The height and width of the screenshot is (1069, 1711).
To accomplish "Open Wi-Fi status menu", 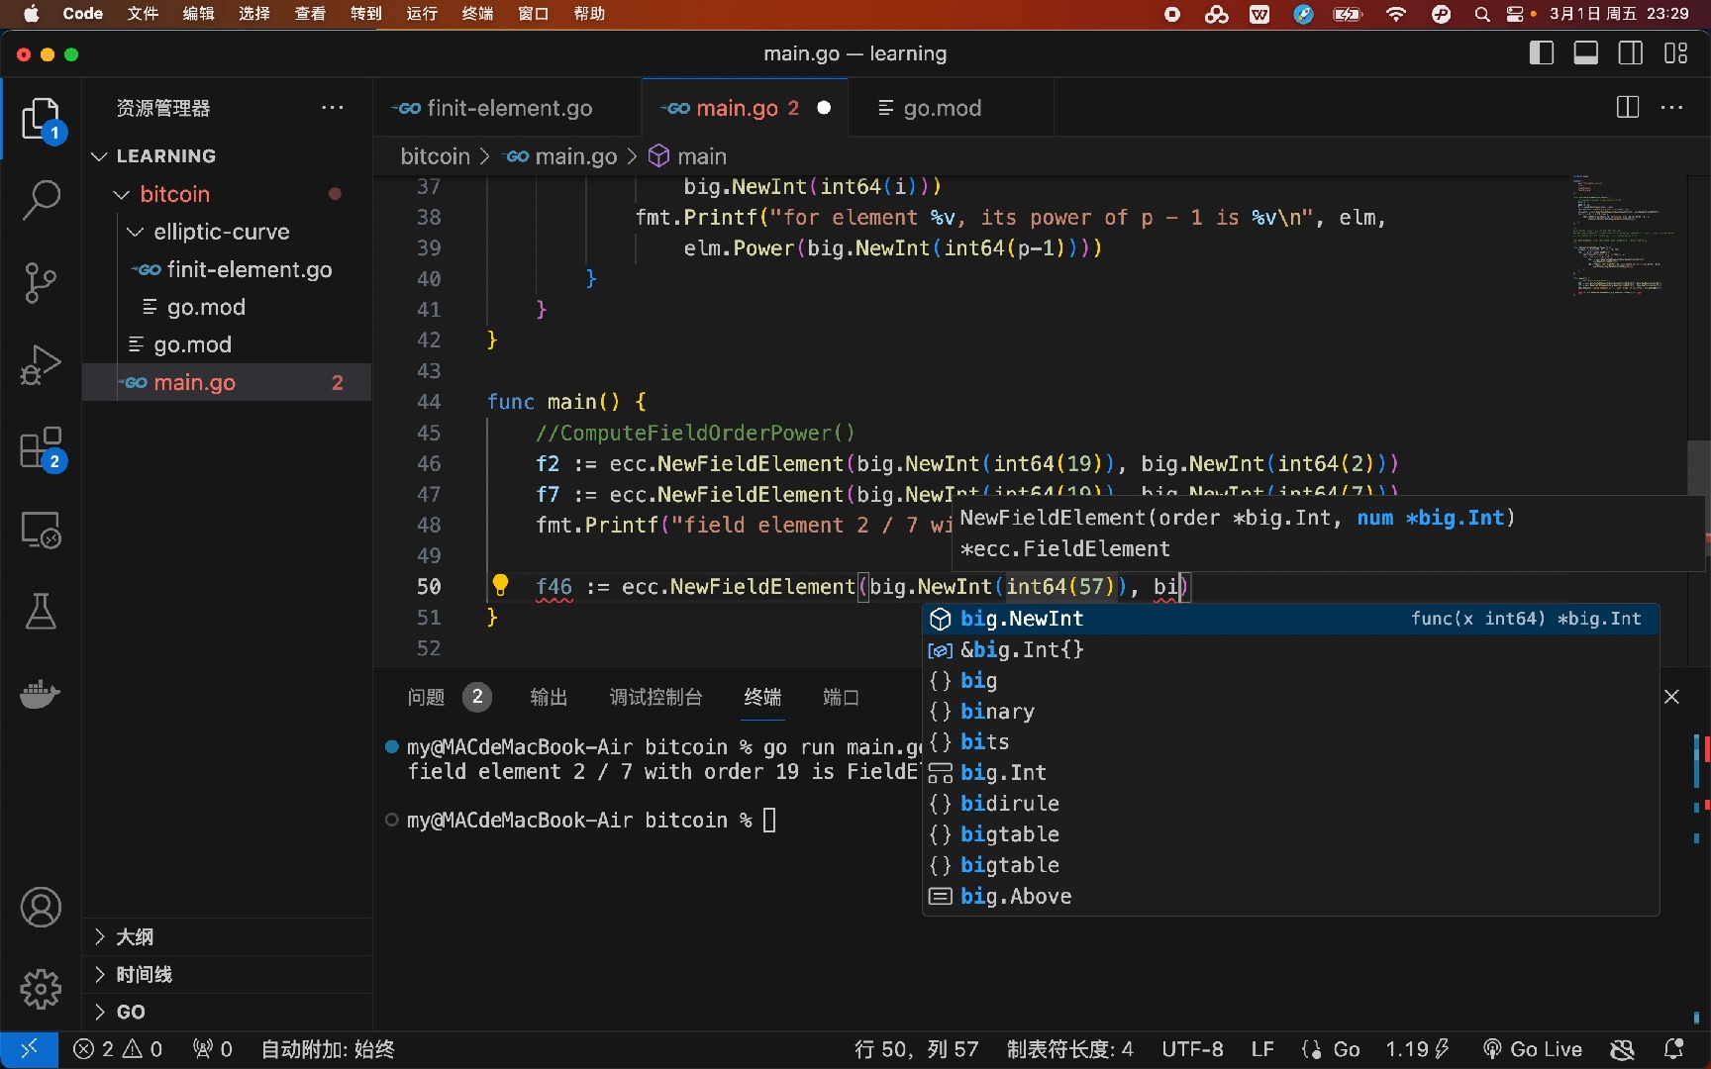I will tap(1396, 14).
